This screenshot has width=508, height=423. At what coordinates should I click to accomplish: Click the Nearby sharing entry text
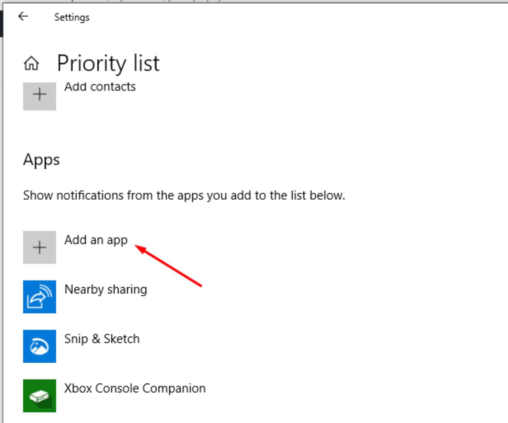click(x=106, y=290)
